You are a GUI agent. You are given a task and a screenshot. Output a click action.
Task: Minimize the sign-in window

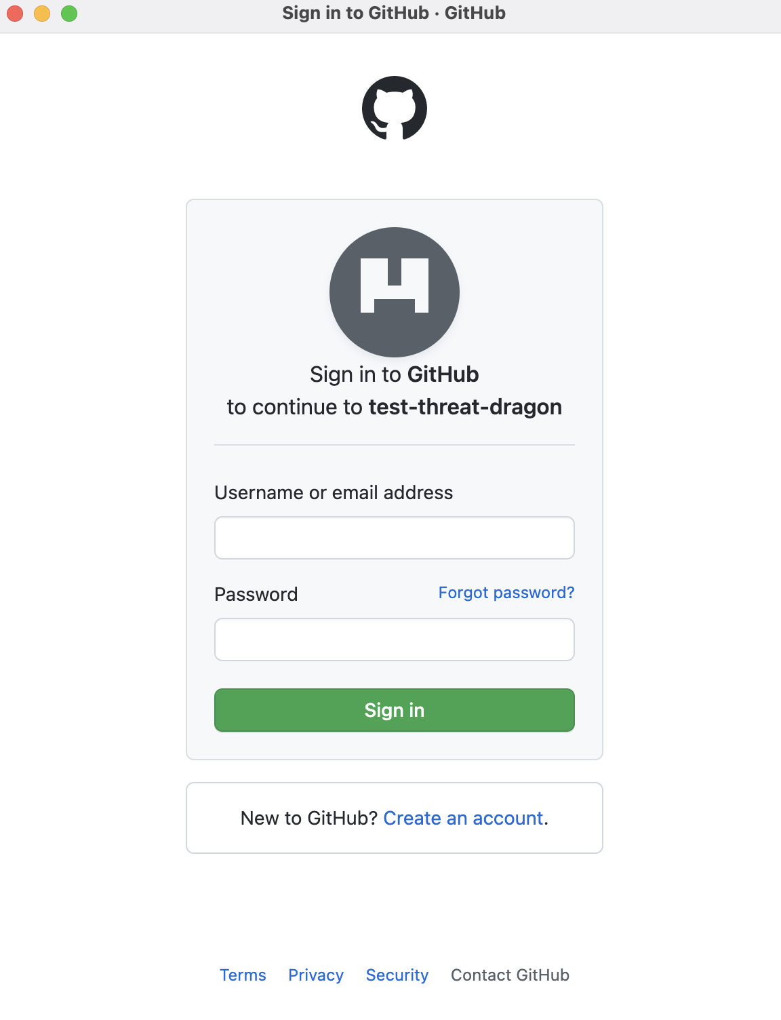pyautogui.click(x=41, y=12)
